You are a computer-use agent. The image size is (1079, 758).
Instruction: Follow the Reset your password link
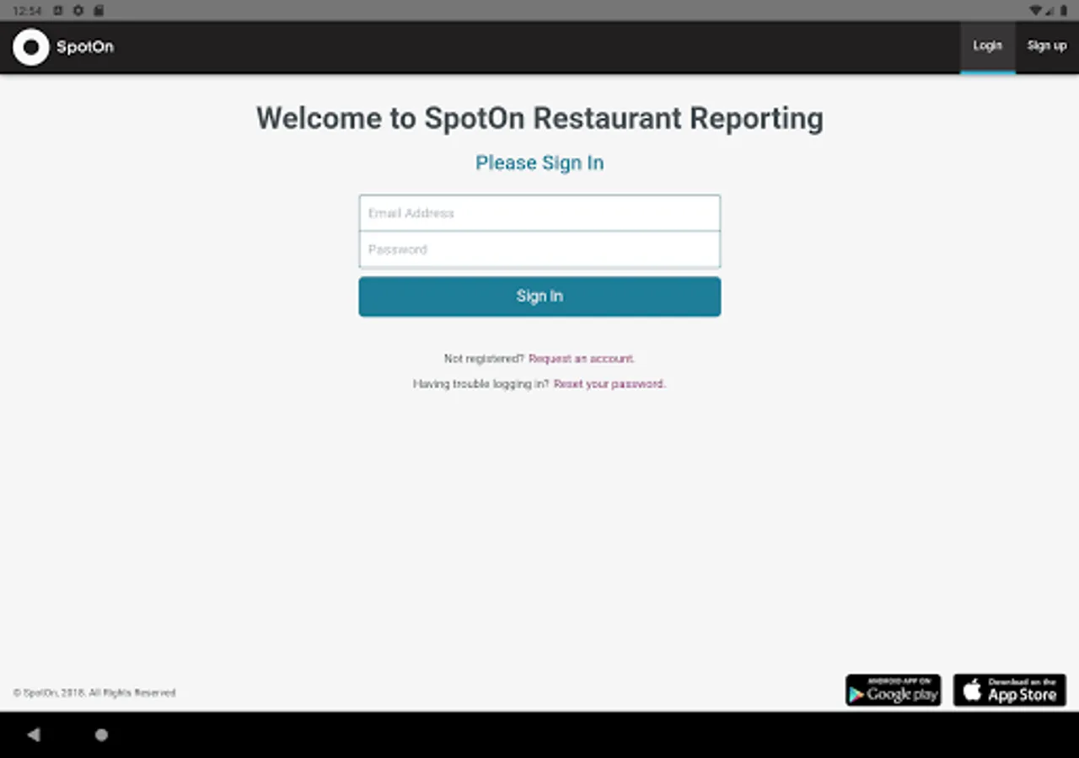click(x=609, y=384)
